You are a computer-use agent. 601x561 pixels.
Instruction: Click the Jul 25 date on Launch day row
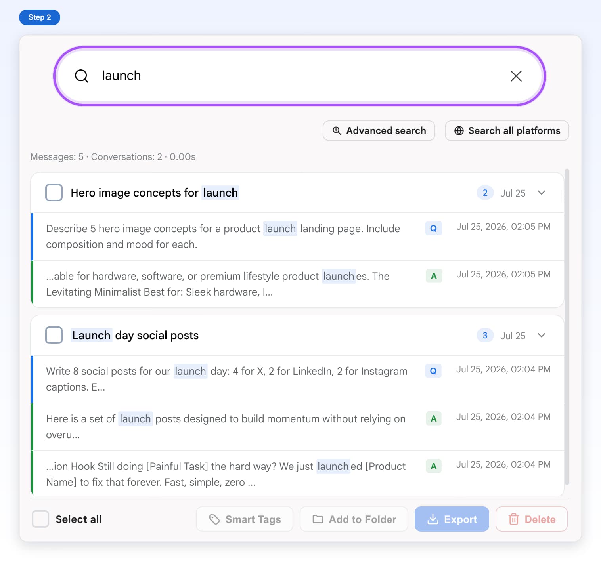(x=513, y=336)
